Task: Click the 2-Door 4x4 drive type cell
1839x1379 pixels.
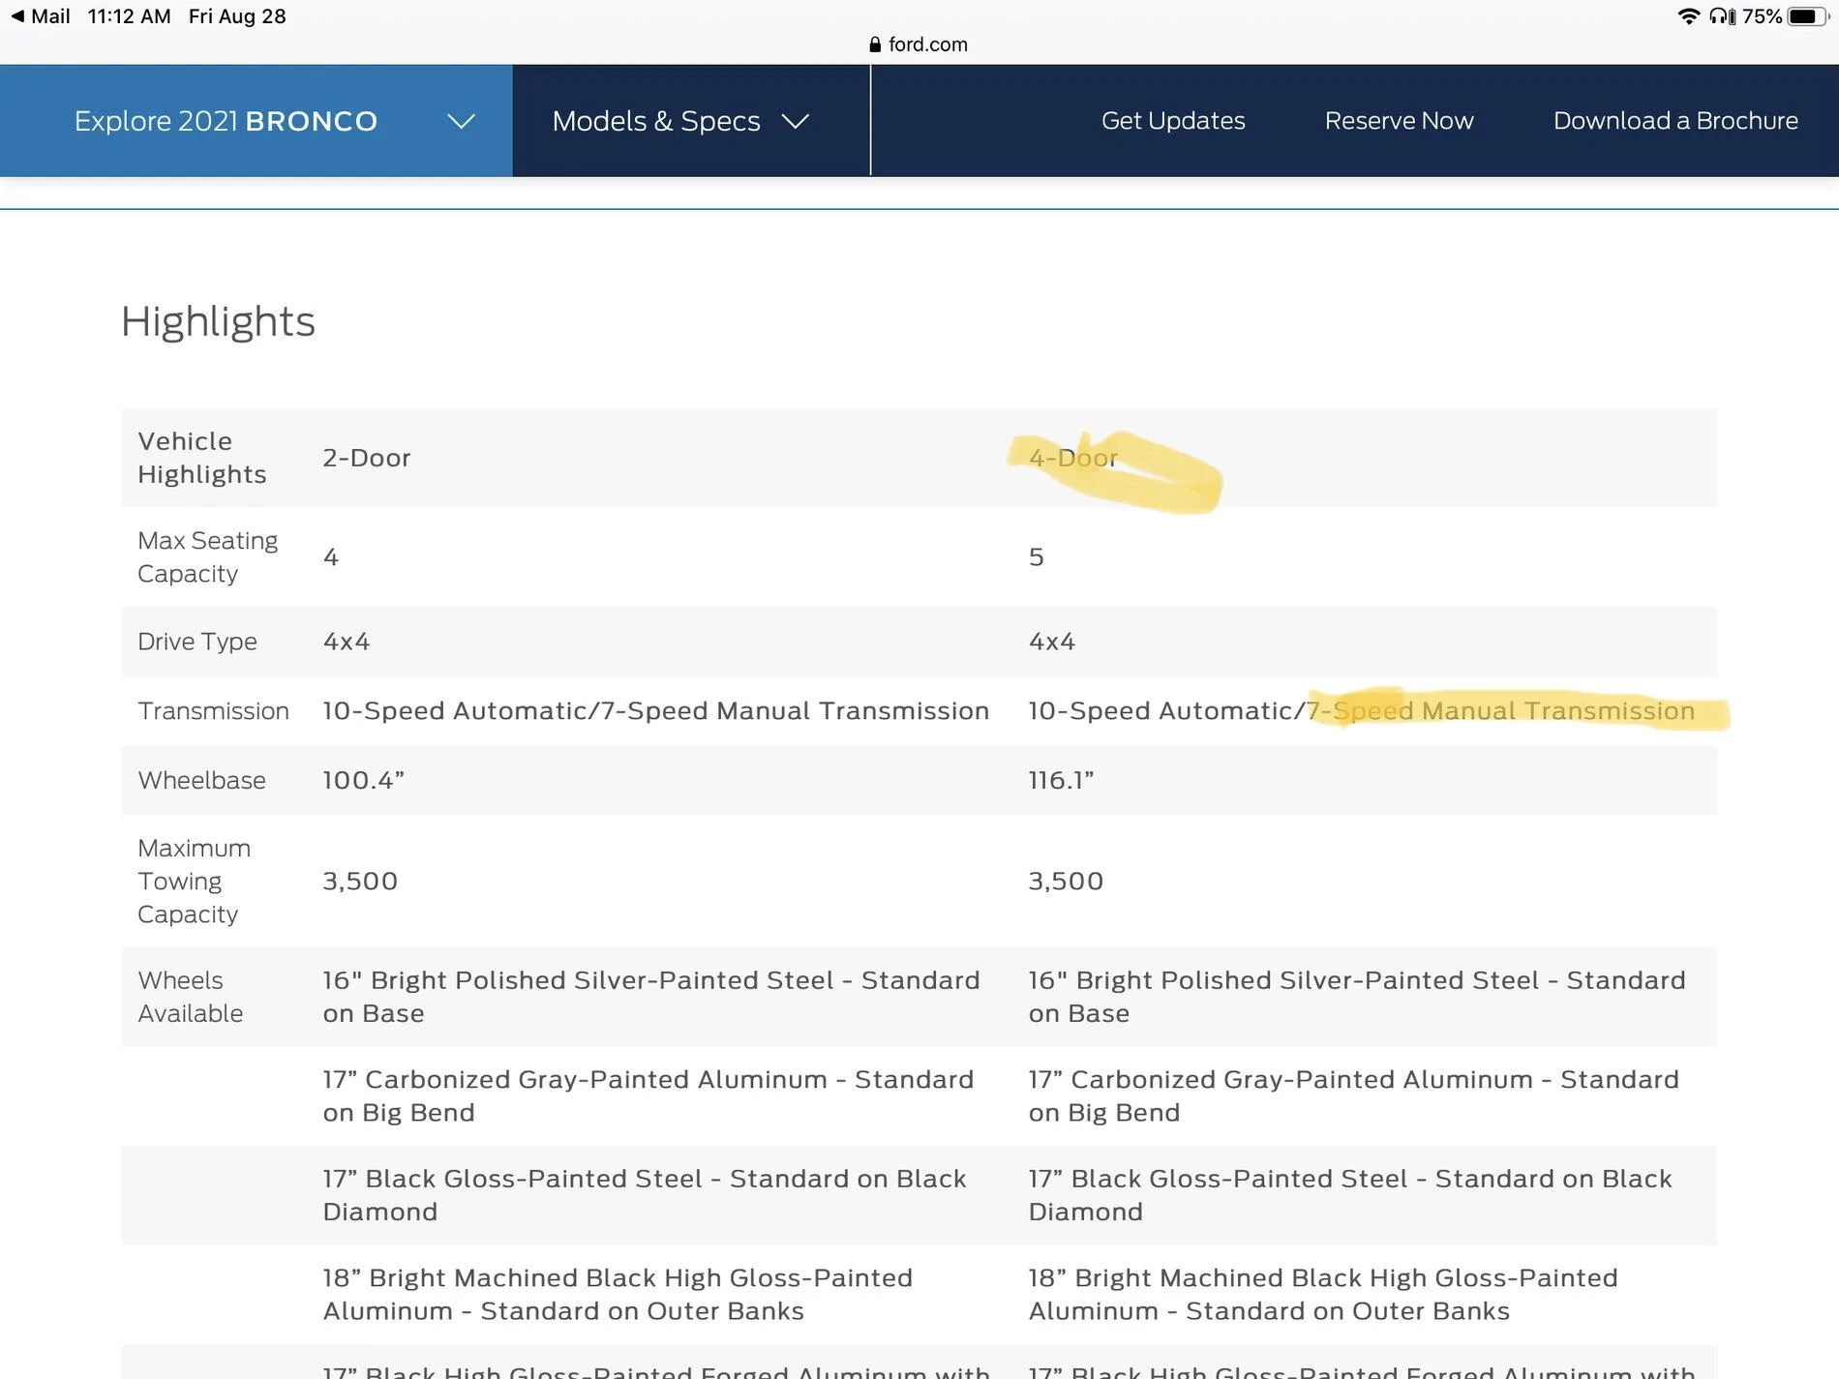Action: tap(347, 642)
